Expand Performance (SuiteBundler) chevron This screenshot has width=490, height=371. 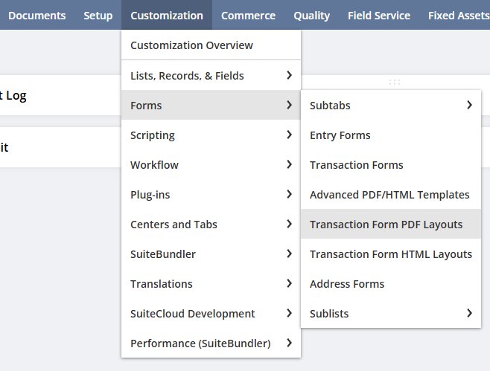click(x=289, y=343)
